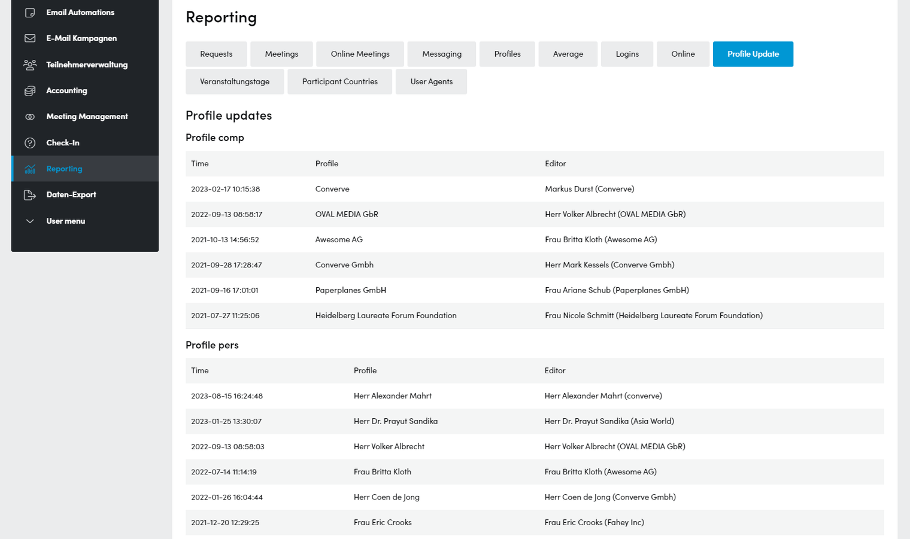
Task: Click the Herr Volker Albrecht profile cell
Action: tap(389, 447)
